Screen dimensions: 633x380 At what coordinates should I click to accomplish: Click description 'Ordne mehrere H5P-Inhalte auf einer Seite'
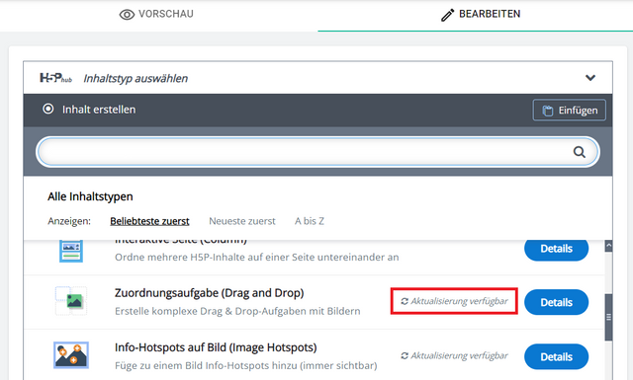click(x=257, y=257)
